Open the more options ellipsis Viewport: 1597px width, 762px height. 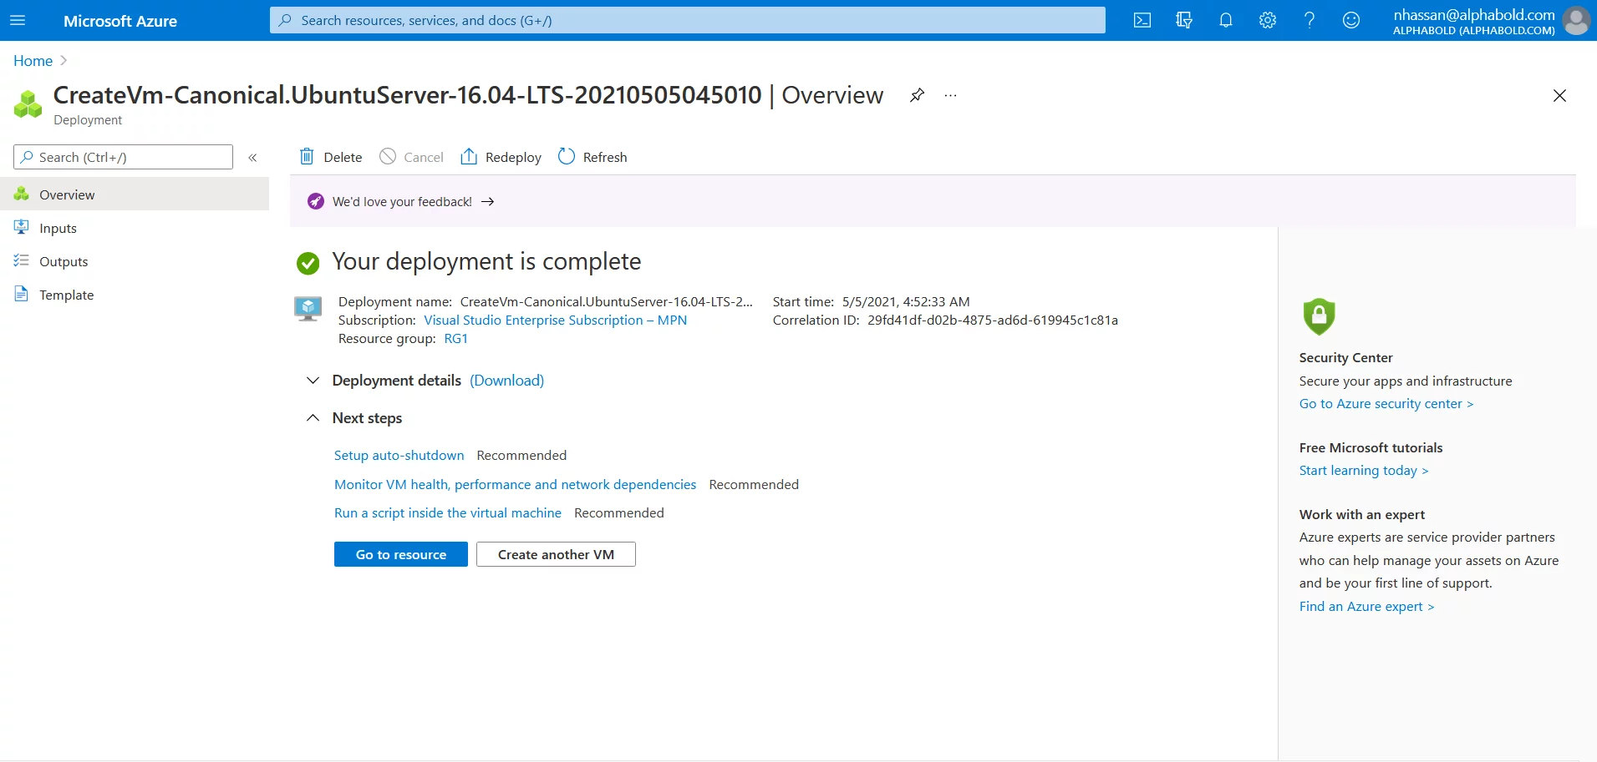950,95
